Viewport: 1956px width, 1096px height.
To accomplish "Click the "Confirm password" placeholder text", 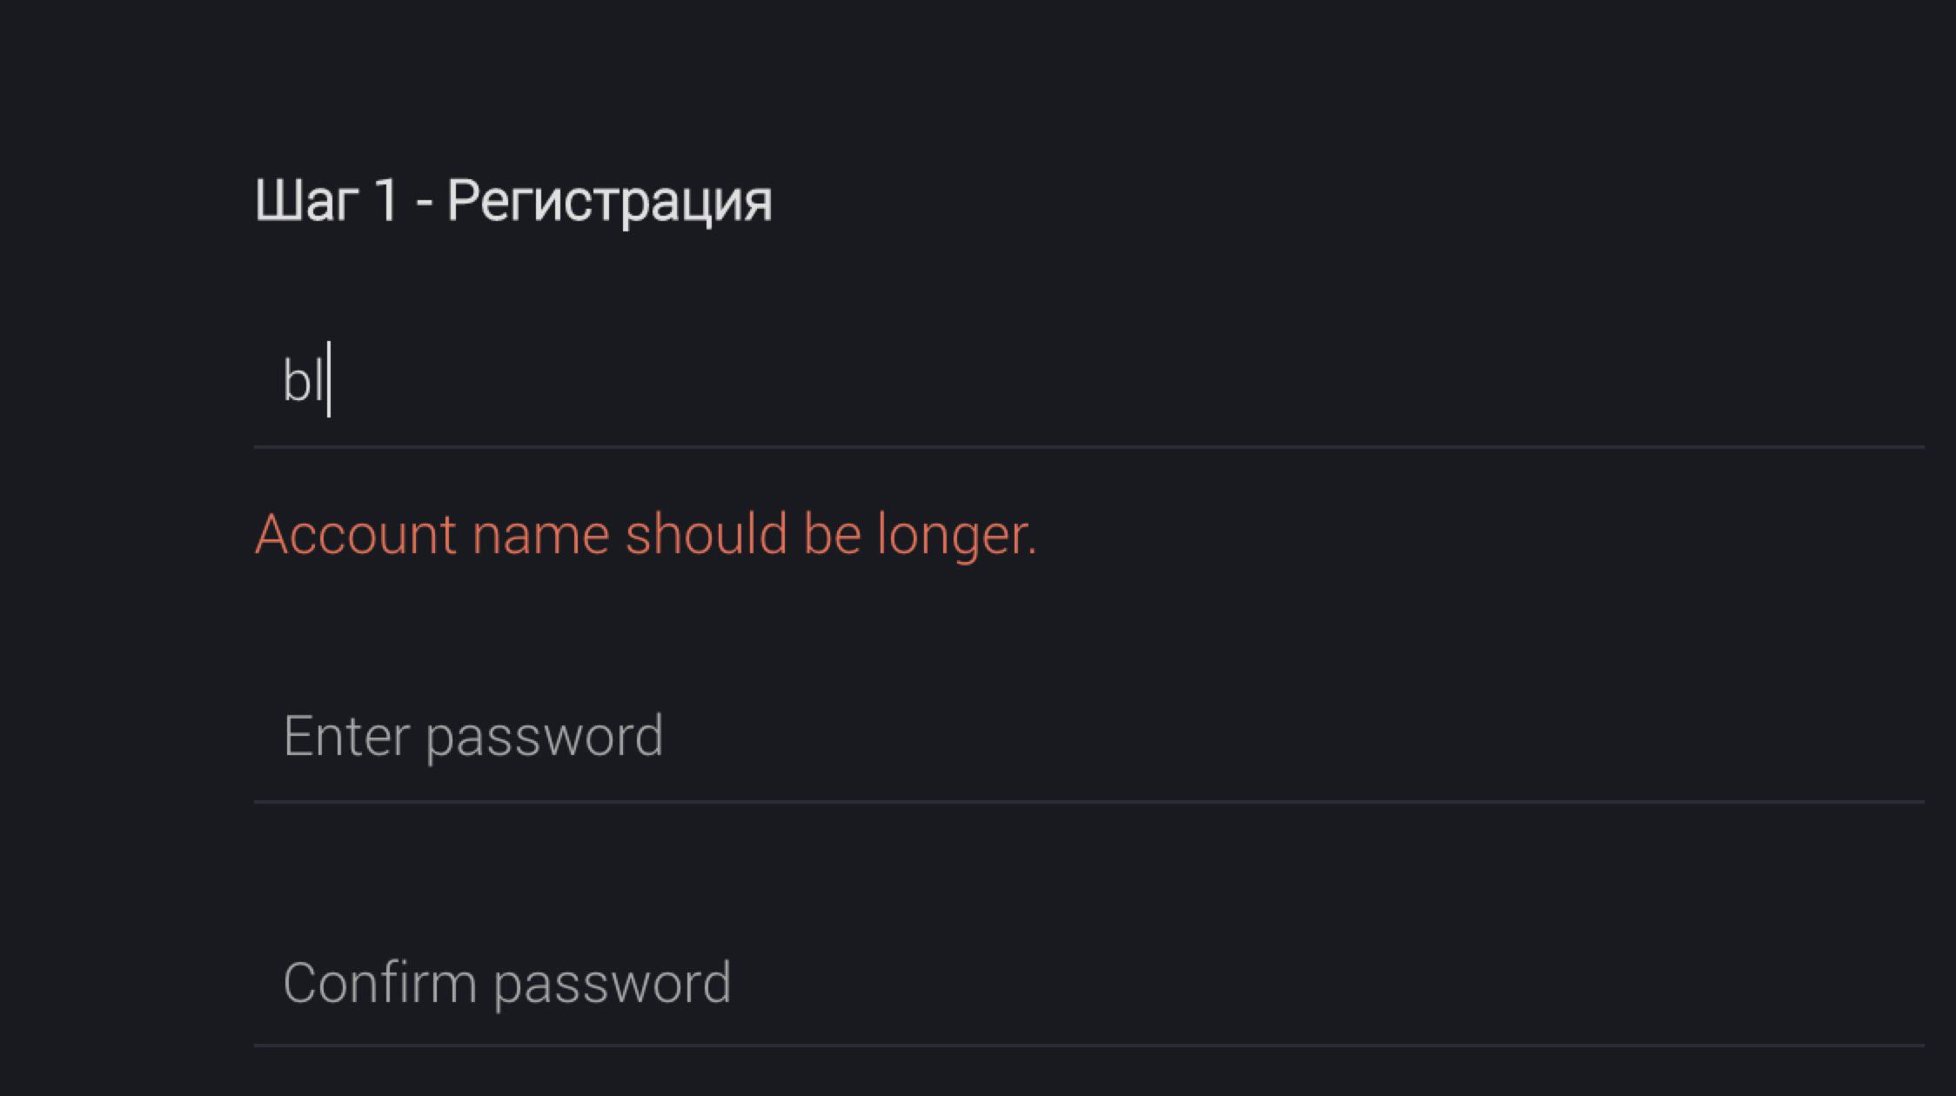I will tap(506, 984).
